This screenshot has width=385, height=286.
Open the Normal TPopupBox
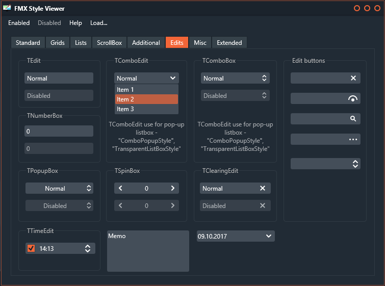coord(59,188)
